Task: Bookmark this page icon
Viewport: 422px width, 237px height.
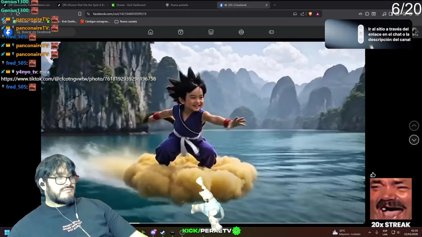Action: pos(79,14)
